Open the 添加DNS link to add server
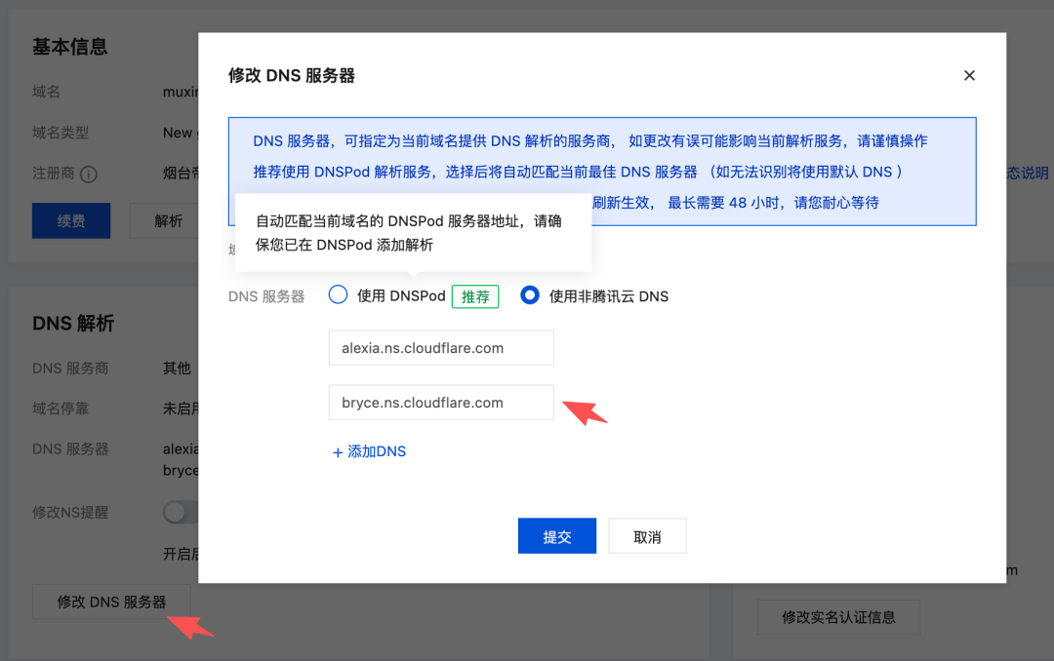Screen dimensions: 1054x661 375,451
